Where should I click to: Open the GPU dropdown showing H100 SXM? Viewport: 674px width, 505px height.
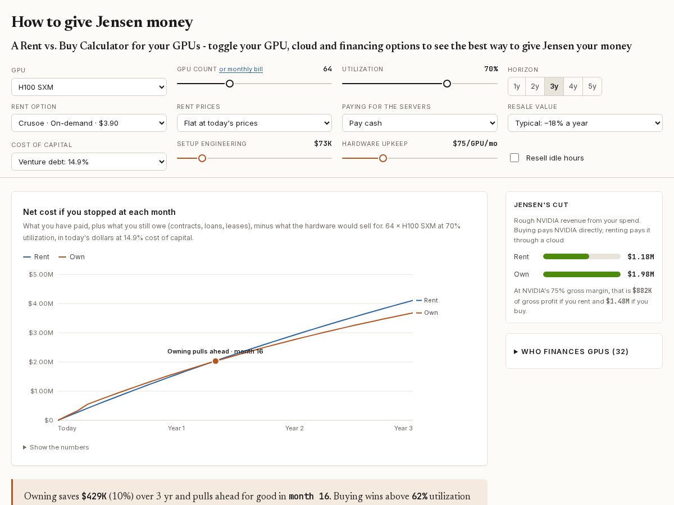pos(89,87)
